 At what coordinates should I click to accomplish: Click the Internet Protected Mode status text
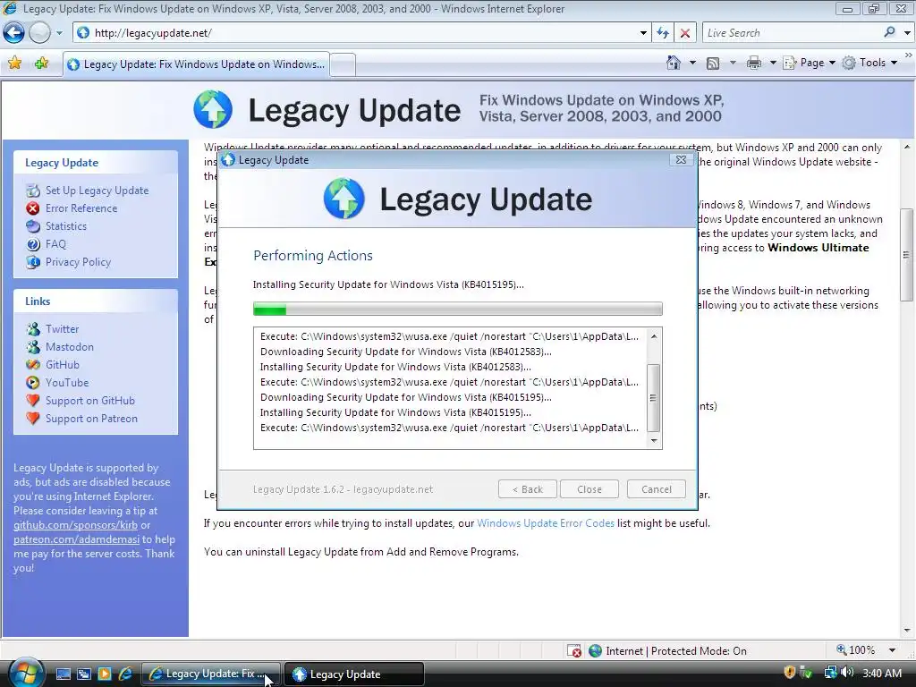tap(676, 651)
